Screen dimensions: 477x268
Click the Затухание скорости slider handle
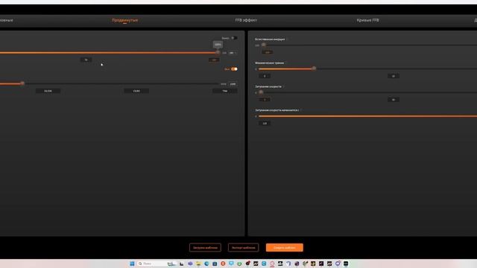(x=261, y=92)
